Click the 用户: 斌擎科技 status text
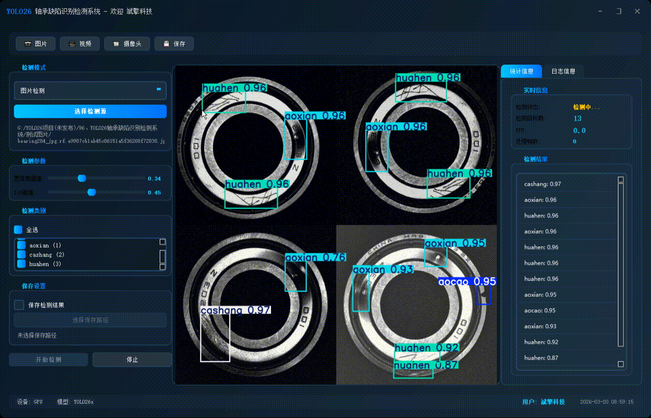The width and height of the screenshot is (651, 418). point(544,402)
